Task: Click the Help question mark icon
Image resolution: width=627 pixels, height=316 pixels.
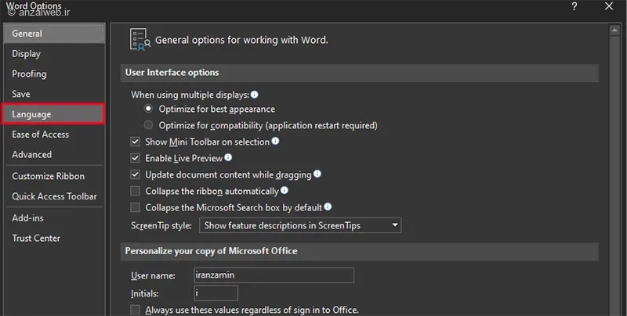Action: [x=574, y=7]
